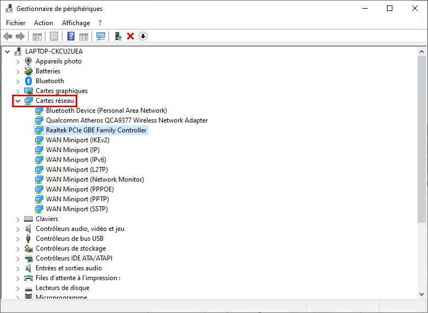Select WAN Miniport (IKEv2)
The width and height of the screenshot is (428, 313).
pos(78,140)
